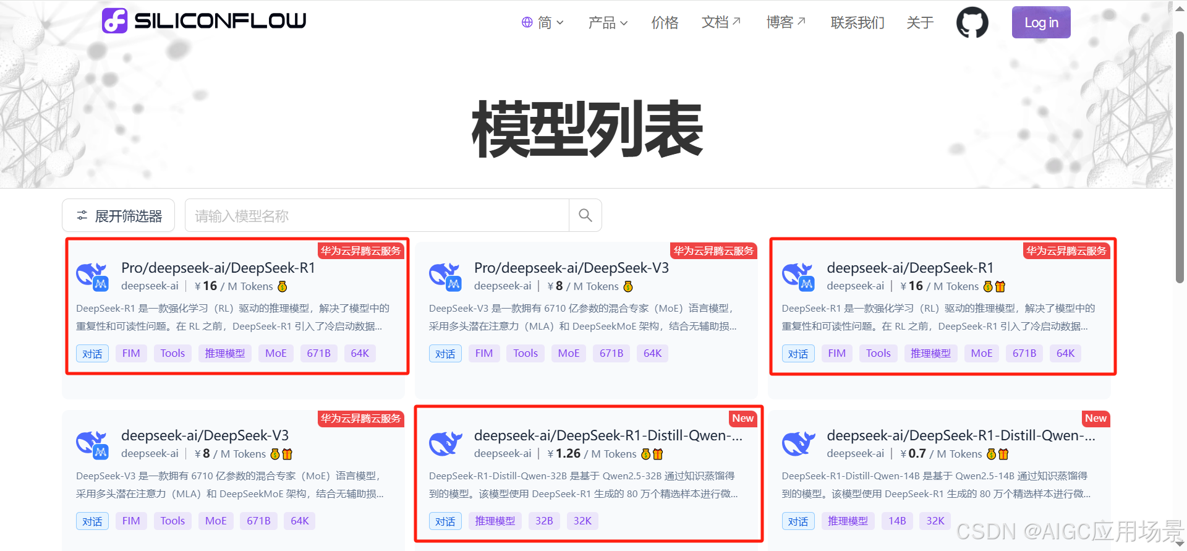Focus the 请输入模型名称 search field
The width and height of the screenshot is (1187, 551).
point(377,215)
